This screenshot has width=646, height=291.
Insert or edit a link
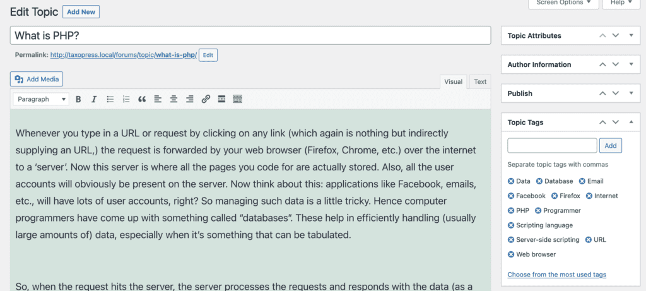click(x=206, y=99)
